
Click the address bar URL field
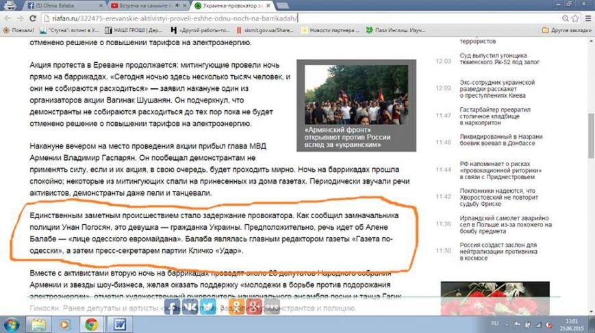tap(300, 18)
